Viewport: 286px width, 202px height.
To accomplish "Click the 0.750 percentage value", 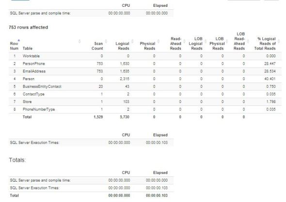I will [271, 86].
